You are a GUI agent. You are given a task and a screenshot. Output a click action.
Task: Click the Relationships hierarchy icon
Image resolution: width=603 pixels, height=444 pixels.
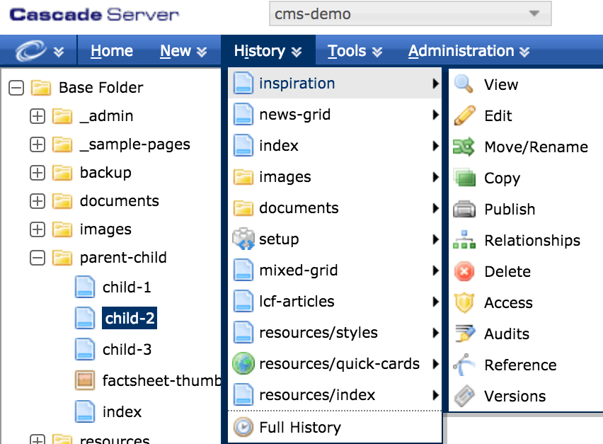click(464, 240)
